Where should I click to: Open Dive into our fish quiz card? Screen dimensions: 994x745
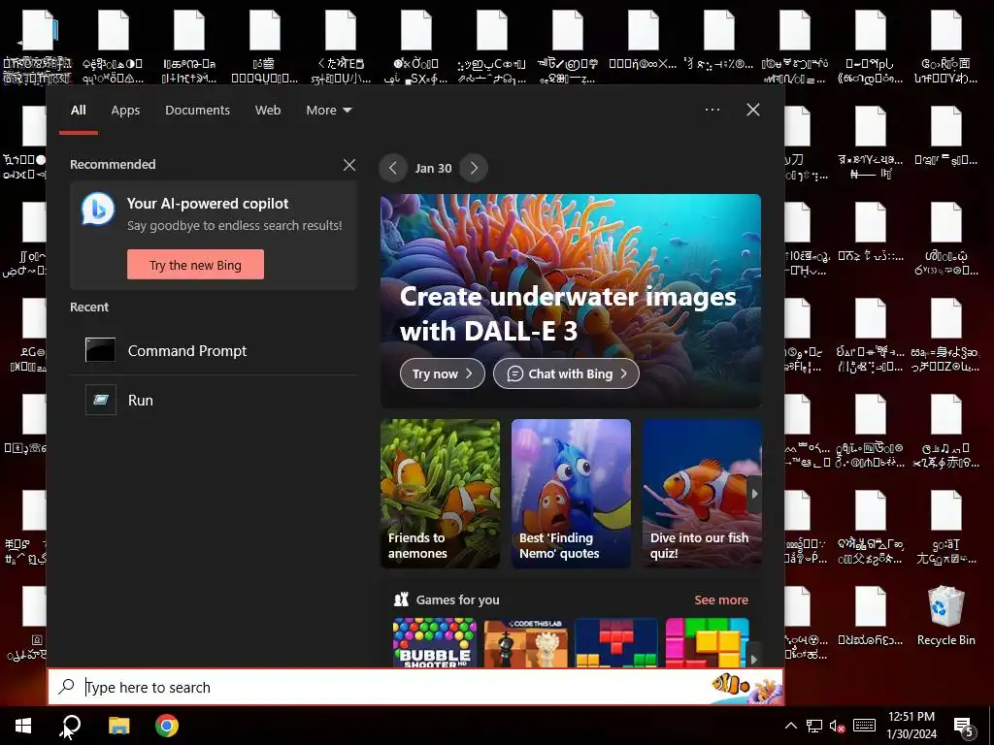pyautogui.click(x=702, y=493)
